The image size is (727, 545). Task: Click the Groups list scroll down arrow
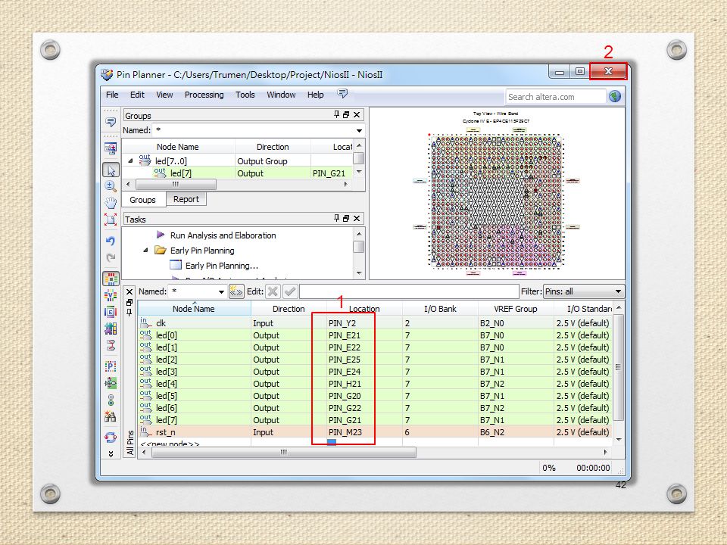(x=359, y=172)
